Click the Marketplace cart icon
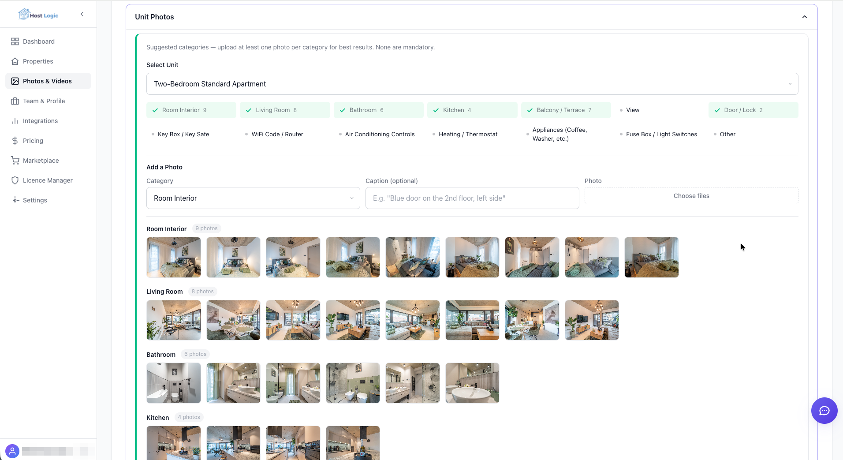Screen dimensions: 843x460 coord(15,161)
